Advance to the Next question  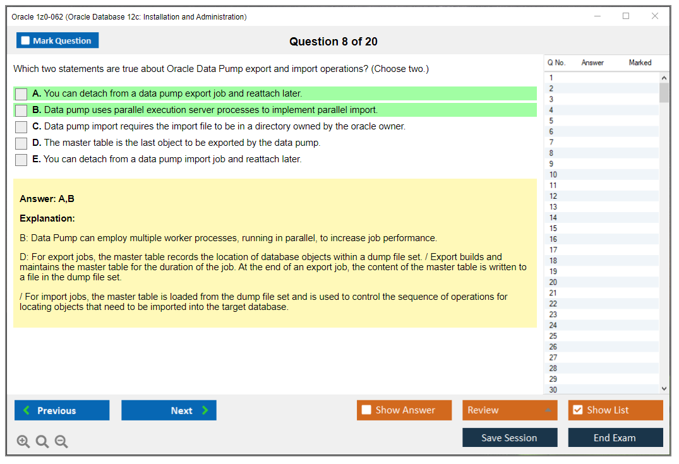click(x=169, y=410)
